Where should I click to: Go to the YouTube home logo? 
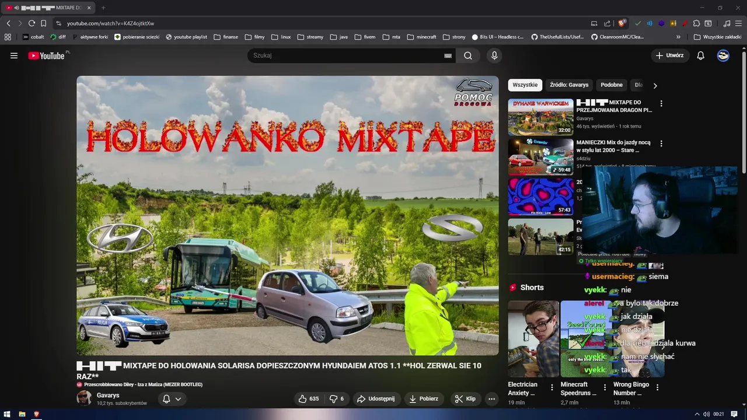pyautogui.click(x=46, y=56)
